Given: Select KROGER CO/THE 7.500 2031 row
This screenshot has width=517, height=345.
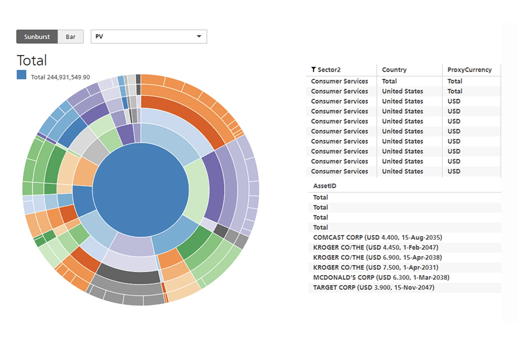Looking at the screenshot, I should point(376,267).
